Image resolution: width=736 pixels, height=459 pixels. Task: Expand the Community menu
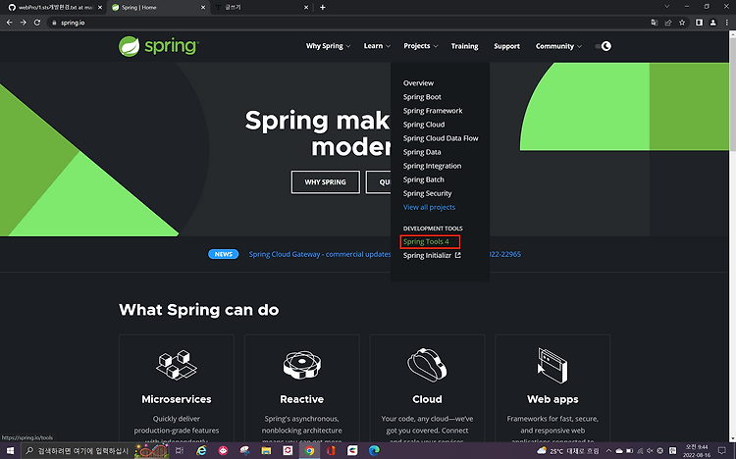click(558, 46)
